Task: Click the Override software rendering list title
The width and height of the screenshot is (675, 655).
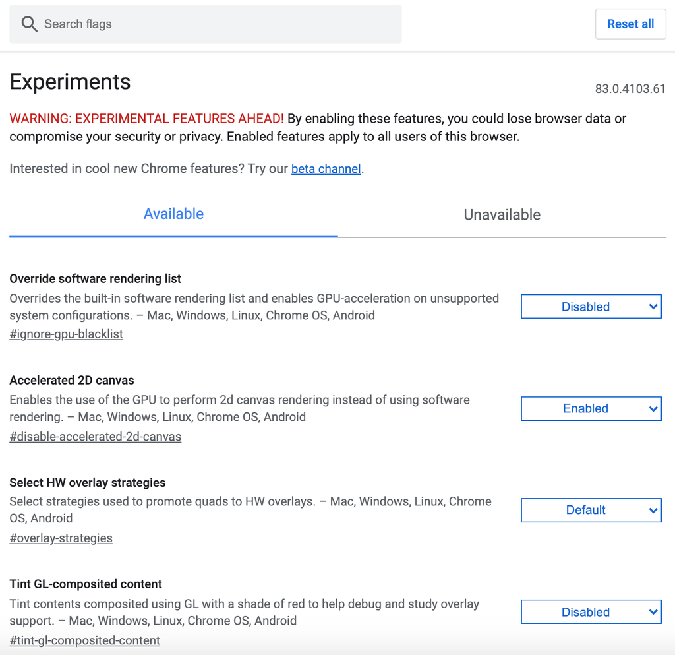Action: [x=95, y=279]
